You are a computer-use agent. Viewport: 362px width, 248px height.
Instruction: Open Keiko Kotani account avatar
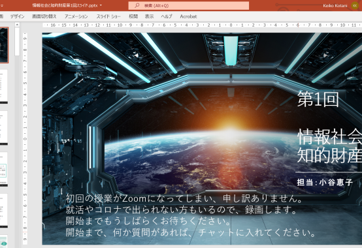(355, 5)
